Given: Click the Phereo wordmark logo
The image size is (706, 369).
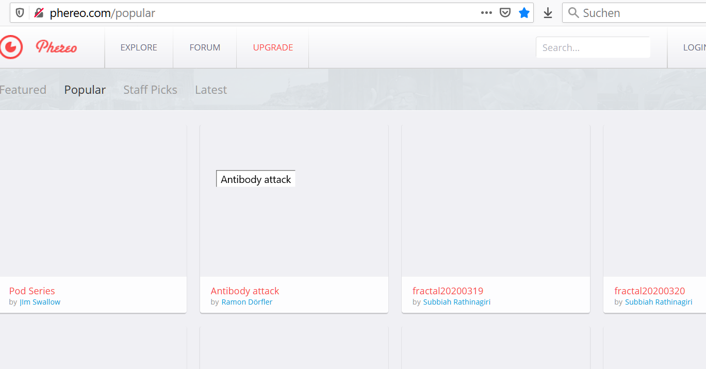Looking at the screenshot, I should [56, 47].
